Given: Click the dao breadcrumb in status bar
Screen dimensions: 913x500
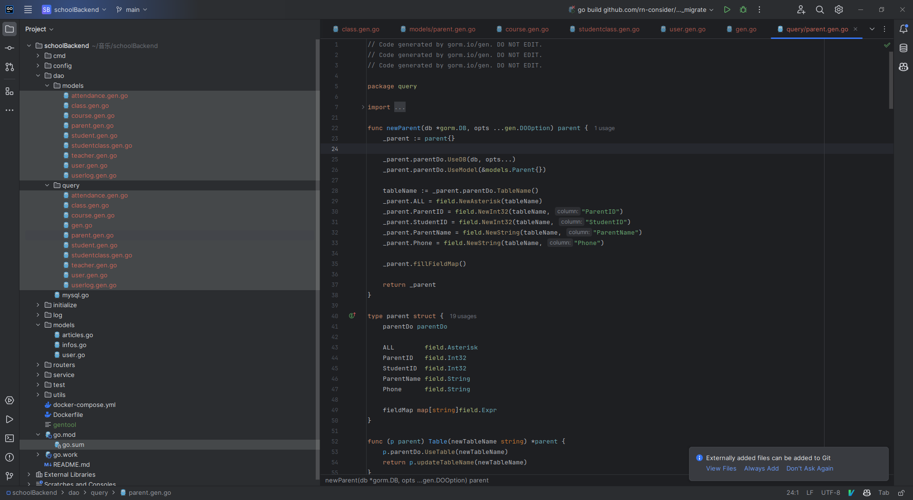Looking at the screenshot, I should (x=74, y=493).
